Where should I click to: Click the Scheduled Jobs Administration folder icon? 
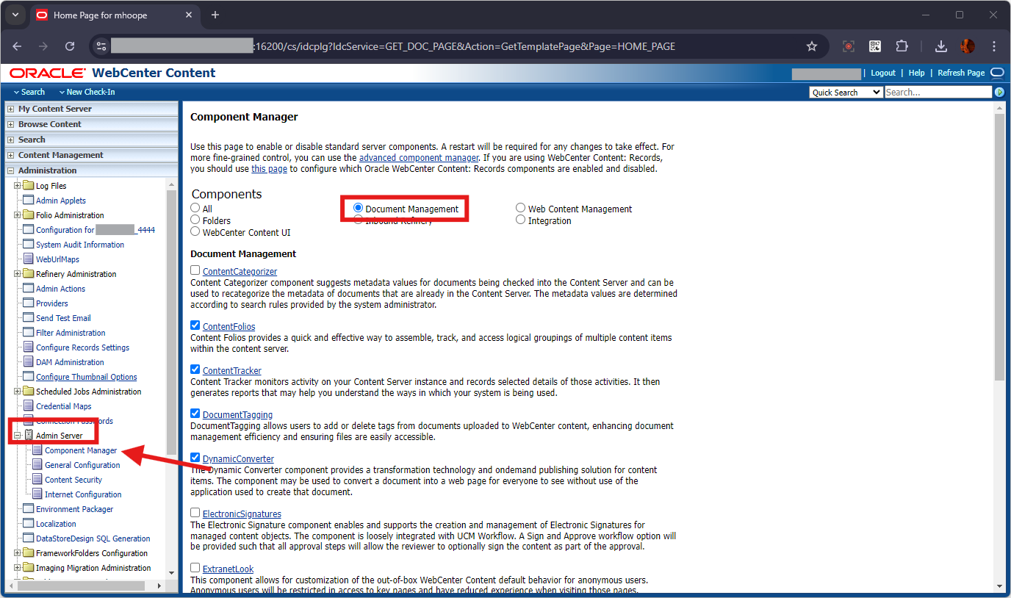click(29, 392)
